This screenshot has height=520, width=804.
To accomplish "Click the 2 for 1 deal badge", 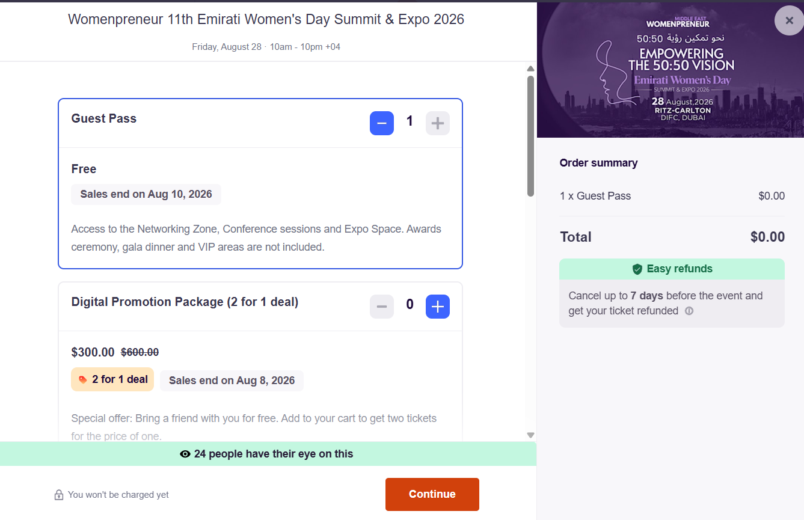I will (112, 379).
